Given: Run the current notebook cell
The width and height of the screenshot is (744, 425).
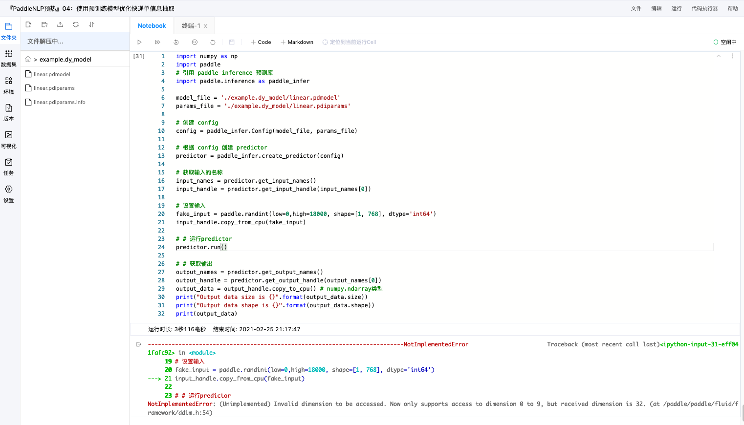Looking at the screenshot, I should 139,42.
